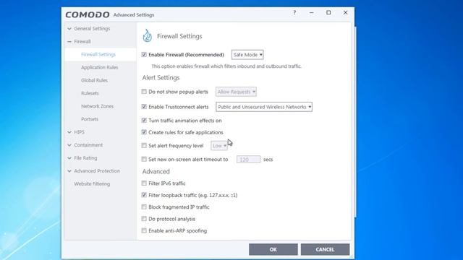
Task: Expand the HIPS section
Action: (69, 132)
